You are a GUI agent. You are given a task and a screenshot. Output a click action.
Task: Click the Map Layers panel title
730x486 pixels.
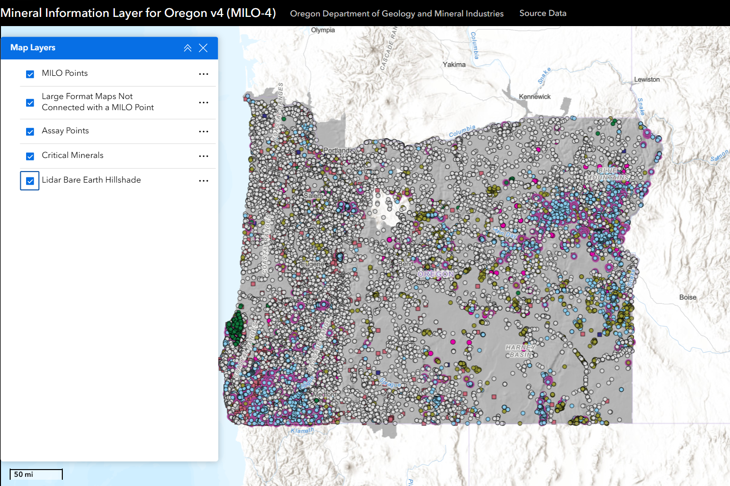pos(33,47)
